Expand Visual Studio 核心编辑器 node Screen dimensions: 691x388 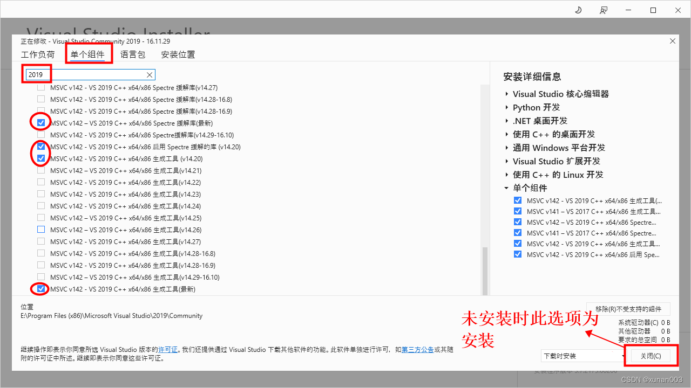(x=507, y=94)
